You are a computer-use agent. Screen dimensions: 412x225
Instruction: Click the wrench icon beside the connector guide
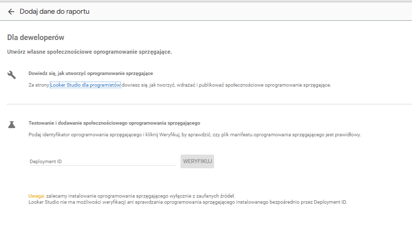pyautogui.click(x=12, y=74)
